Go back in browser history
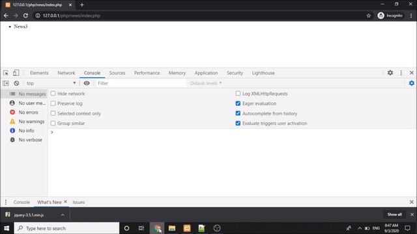The width and height of the screenshot is (417, 234). click(x=6, y=16)
